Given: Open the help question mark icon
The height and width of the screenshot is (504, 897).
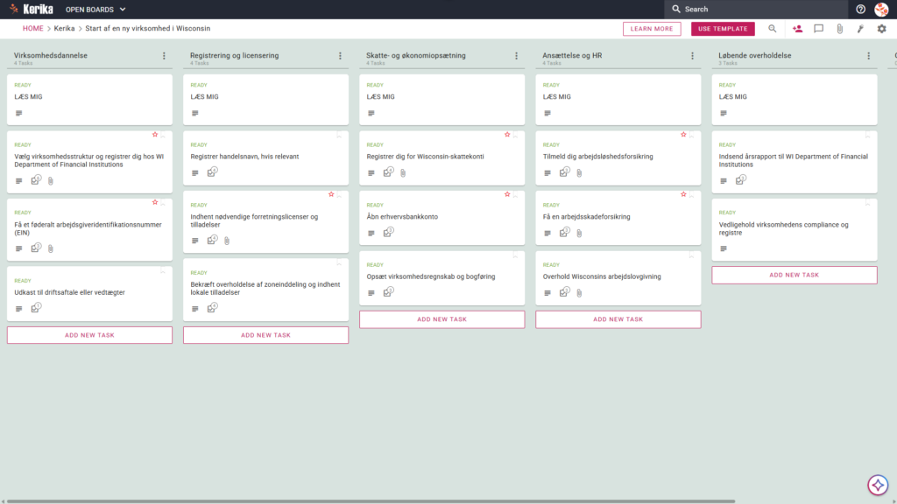Looking at the screenshot, I should pyautogui.click(x=860, y=9).
